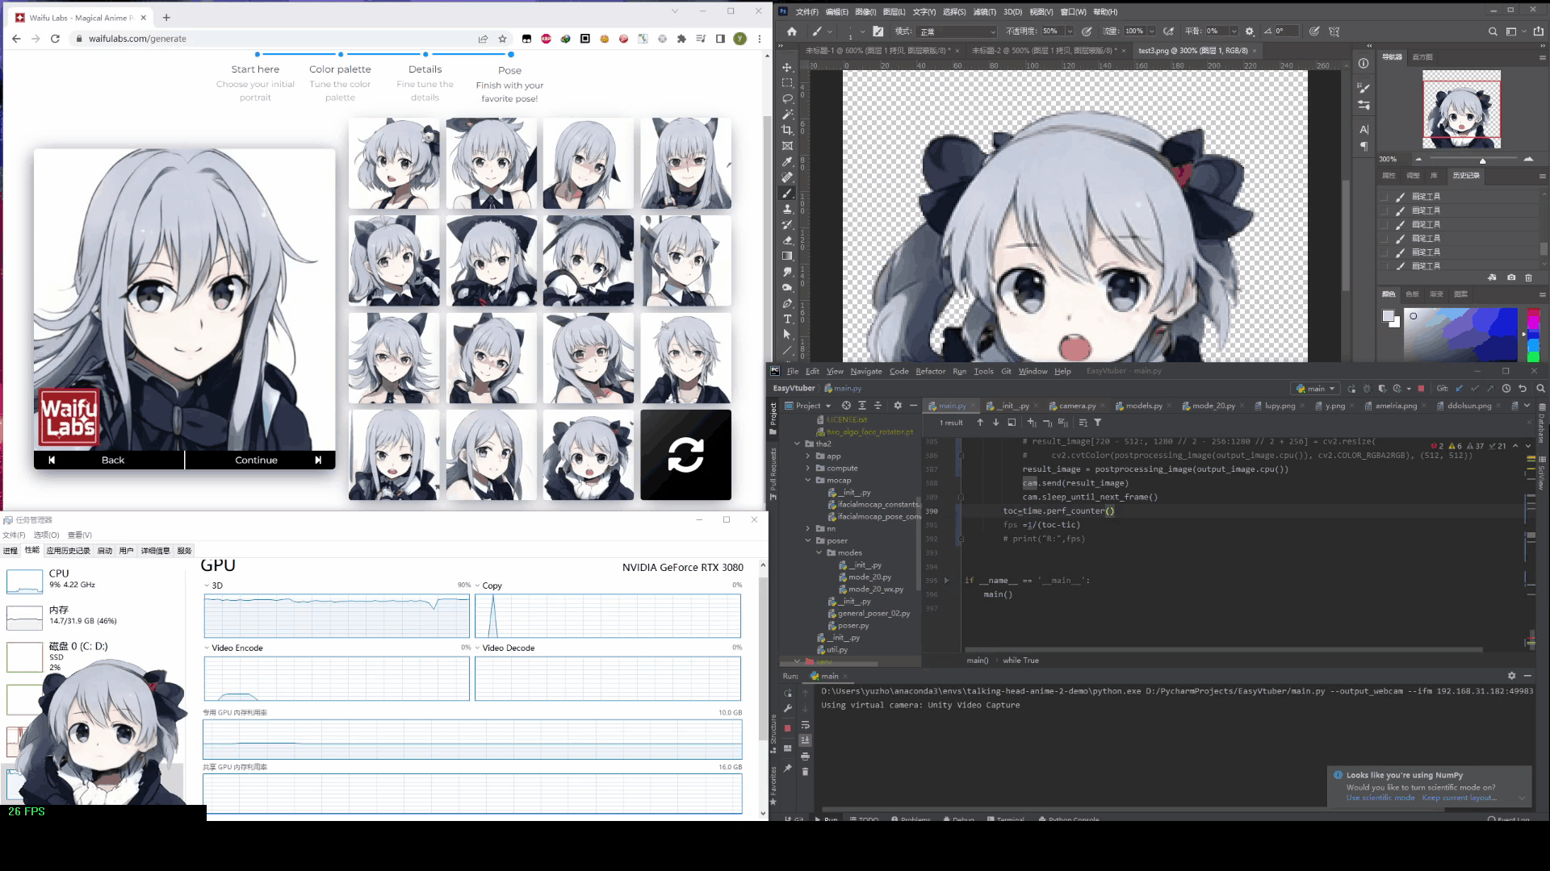1550x871 pixels.
Task: Select the Marquee selection tool
Action: pyautogui.click(x=788, y=82)
